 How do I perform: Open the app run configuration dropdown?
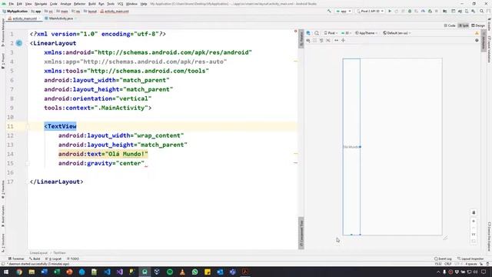click(x=344, y=11)
